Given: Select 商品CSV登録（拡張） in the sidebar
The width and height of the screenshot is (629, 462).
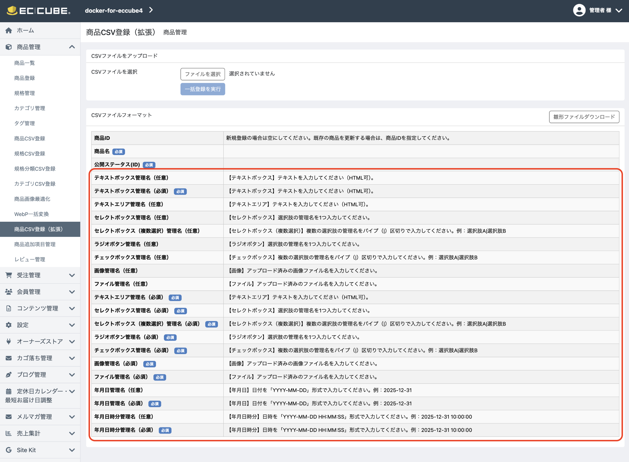Looking at the screenshot, I should 40,229.
